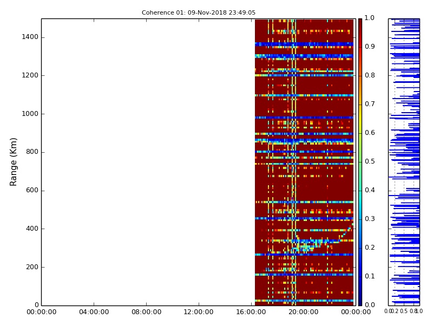Select the 08:00:00 time axis label

(146, 312)
